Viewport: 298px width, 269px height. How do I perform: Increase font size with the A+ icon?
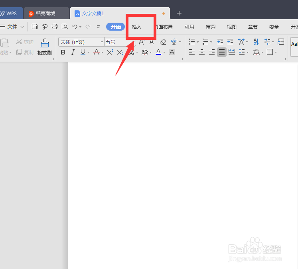141,42
